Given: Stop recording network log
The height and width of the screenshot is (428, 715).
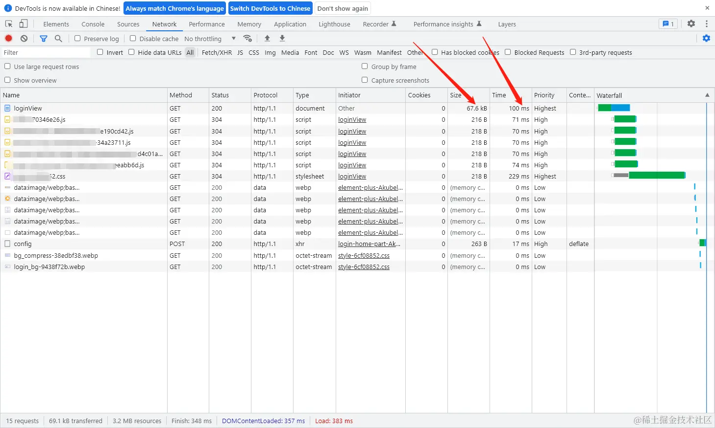Looking at the screenshot, I should coord(9,38).
